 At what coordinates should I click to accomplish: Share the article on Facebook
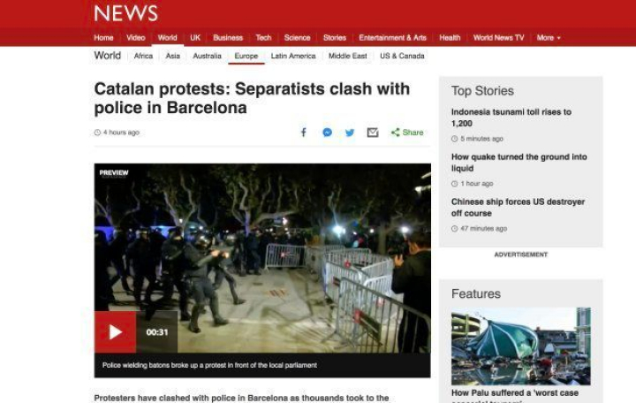(x=303, y=133)
